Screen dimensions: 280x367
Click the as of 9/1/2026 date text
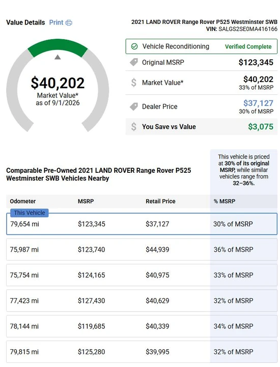(58, 103)
